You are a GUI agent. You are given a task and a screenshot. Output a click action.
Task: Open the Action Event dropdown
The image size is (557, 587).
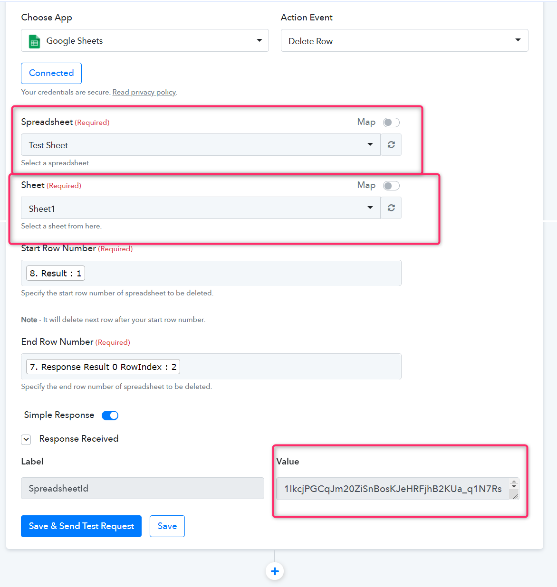(x=404, y=40)
